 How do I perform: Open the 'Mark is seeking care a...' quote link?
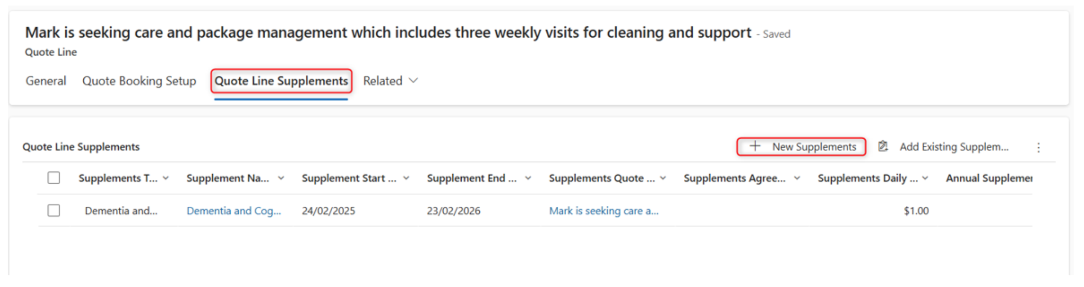(x=604, y=211)
